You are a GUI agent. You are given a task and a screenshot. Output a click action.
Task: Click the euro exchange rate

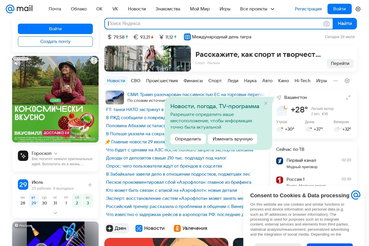point(144,37)
